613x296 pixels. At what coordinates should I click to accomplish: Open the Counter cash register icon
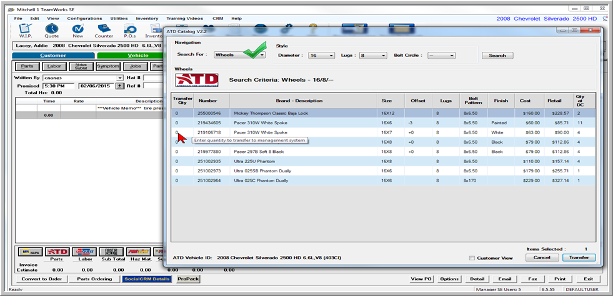(x=104, y=31)
